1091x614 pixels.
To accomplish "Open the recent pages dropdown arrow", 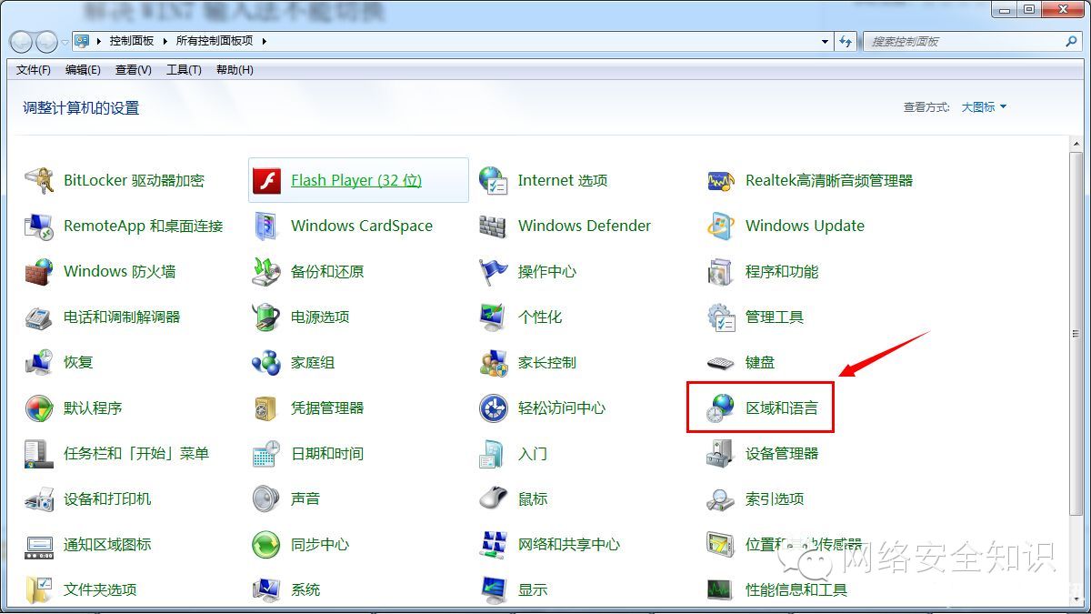I will pos(65,42).
